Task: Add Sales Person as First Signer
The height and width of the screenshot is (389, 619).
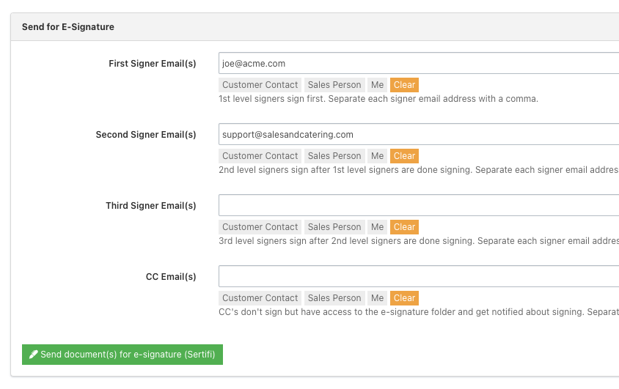Action: (x=334, y=85)
